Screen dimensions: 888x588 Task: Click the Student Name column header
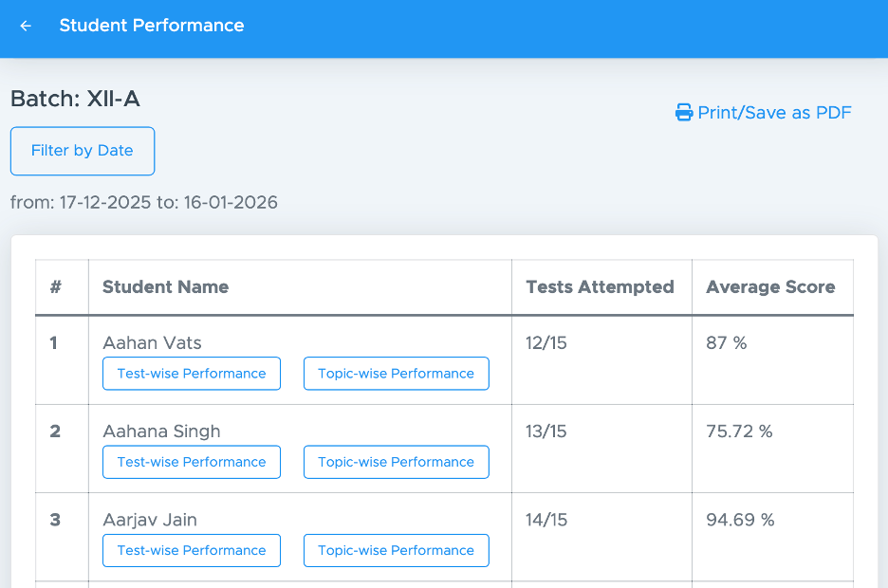(166, 287)
